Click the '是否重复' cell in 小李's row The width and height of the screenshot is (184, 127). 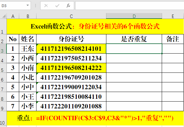pos(134,106)
